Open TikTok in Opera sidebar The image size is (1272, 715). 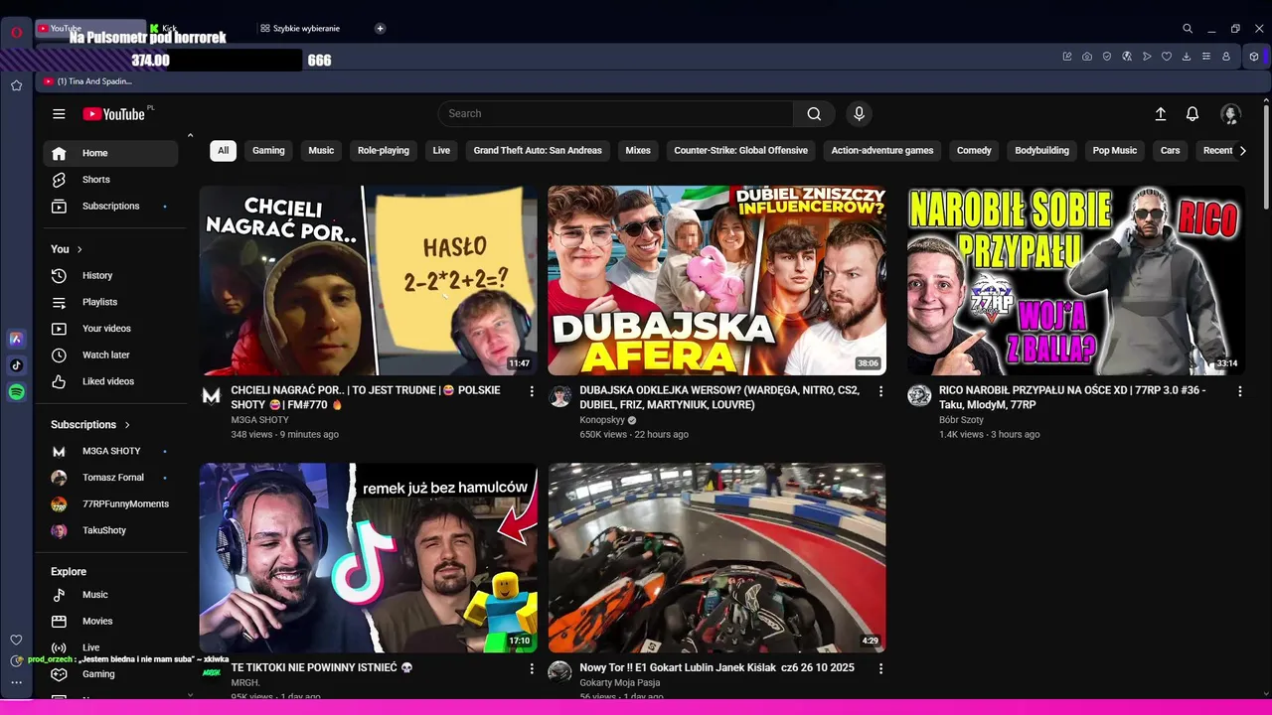[16, 365]
